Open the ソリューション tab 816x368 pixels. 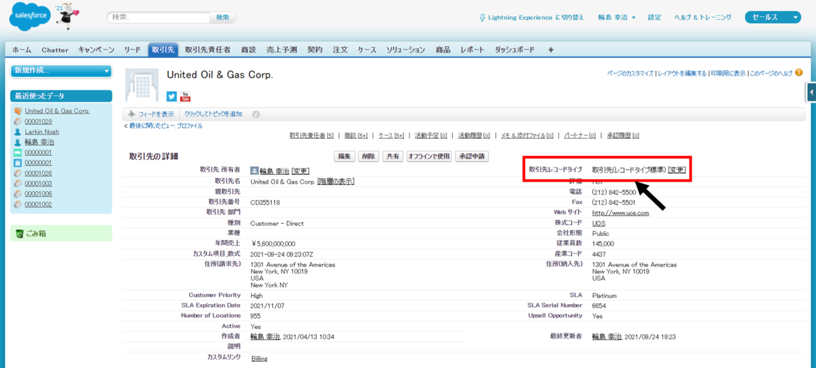point(406,50)
